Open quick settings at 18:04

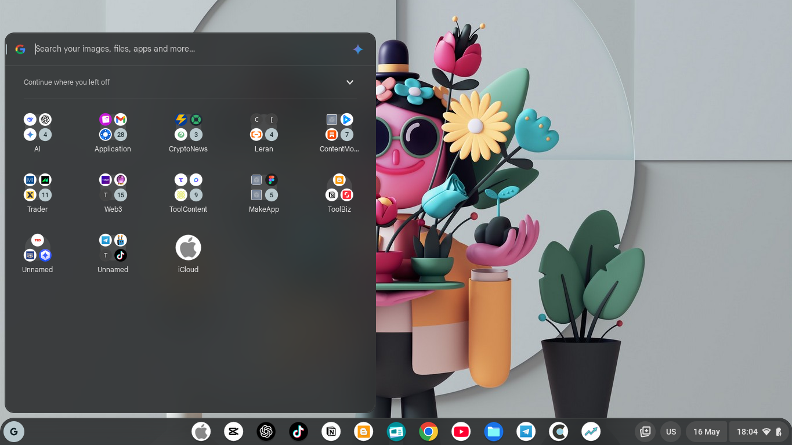tap(759, 432)
